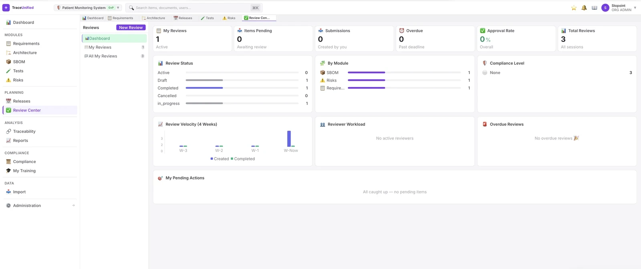
Task: Click the Review Center checkmark icon in sidebar
Action: (8, 110)
